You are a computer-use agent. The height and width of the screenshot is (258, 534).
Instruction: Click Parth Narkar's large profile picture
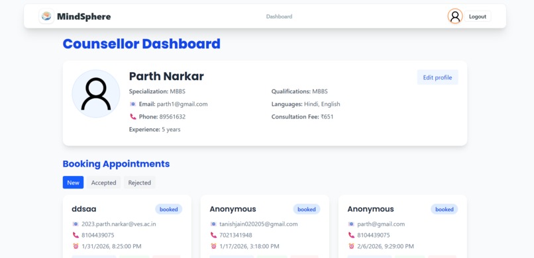pyautogui.click(x=96, y=94)
